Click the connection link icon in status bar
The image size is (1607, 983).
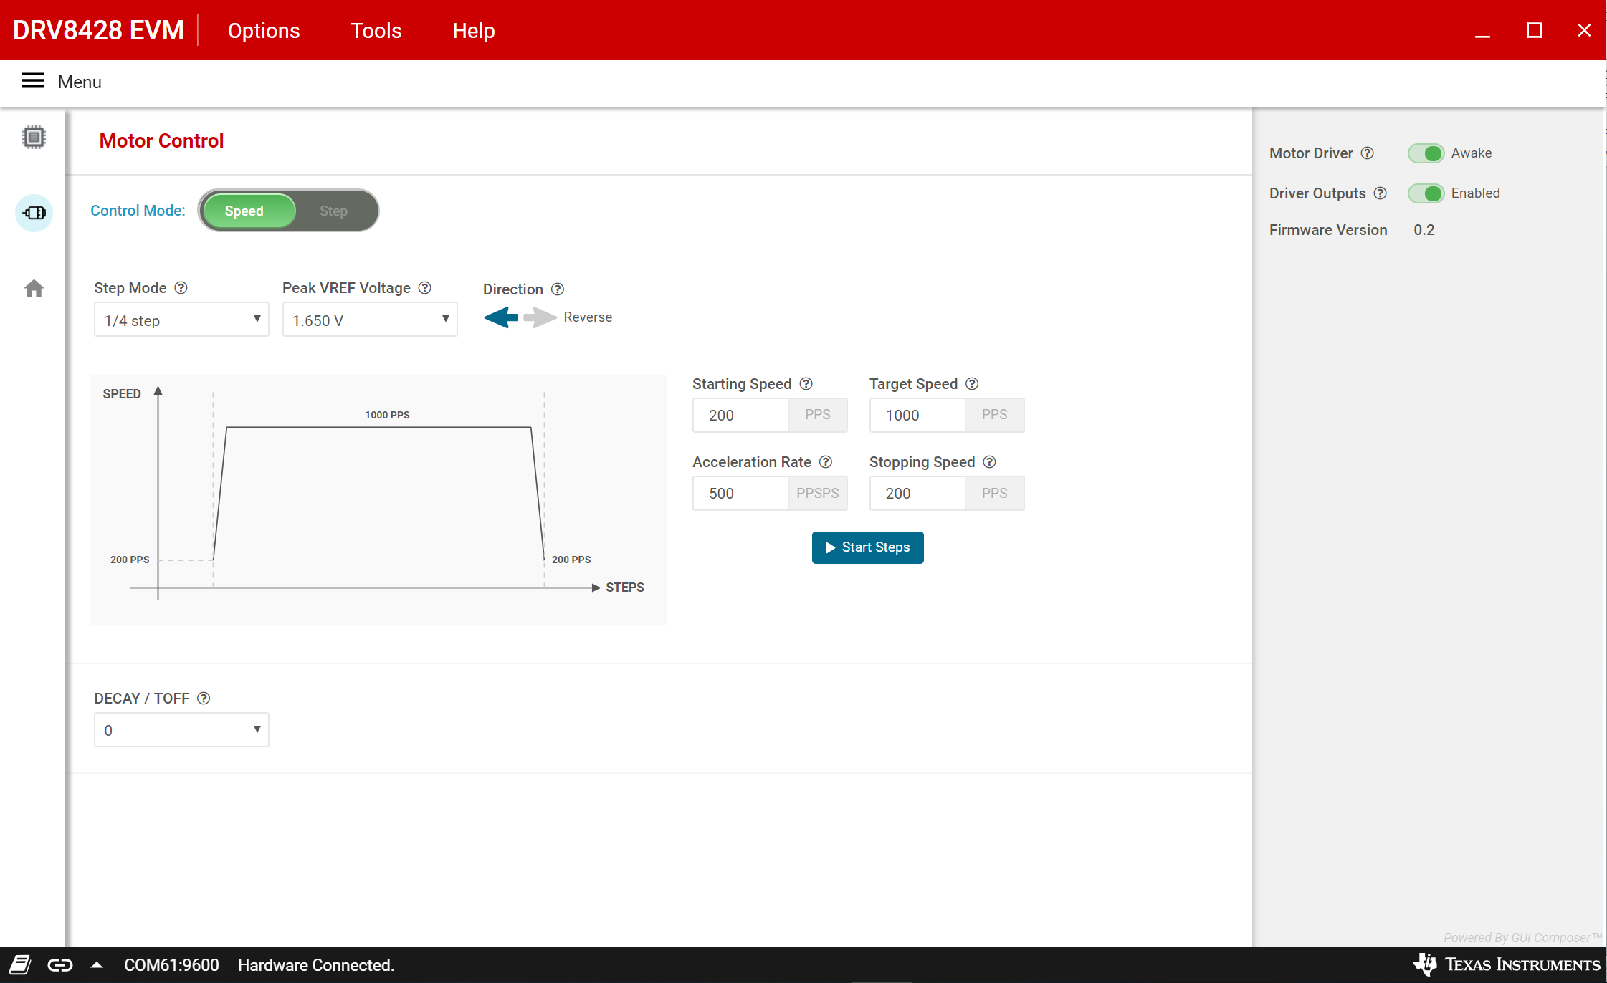coord(61,964)
